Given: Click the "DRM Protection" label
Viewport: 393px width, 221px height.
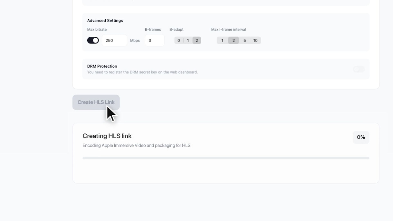Looking at the screenshot, I should (102, 66).
